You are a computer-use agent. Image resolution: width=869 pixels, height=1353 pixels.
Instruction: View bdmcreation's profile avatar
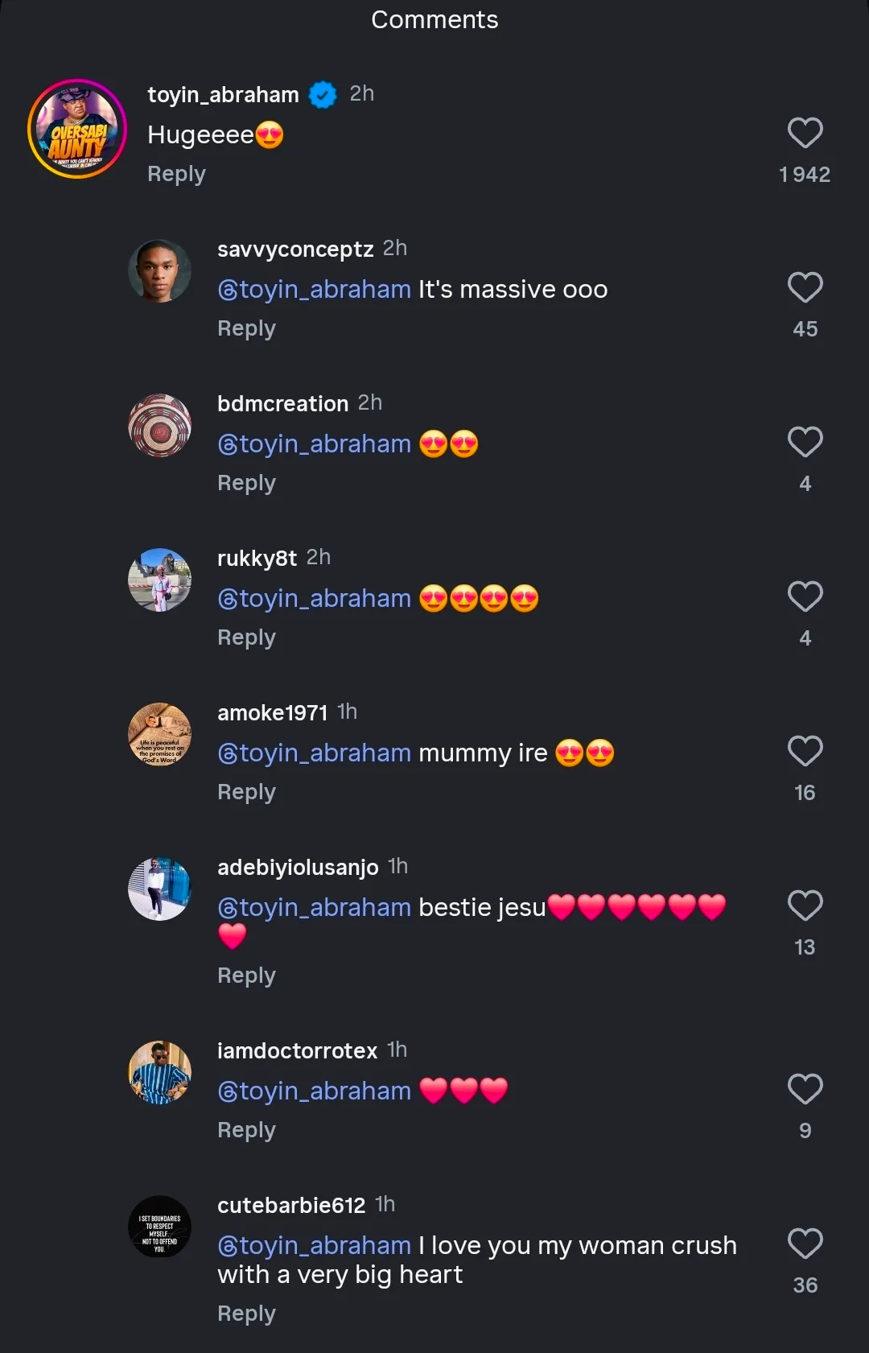[160, 426]
